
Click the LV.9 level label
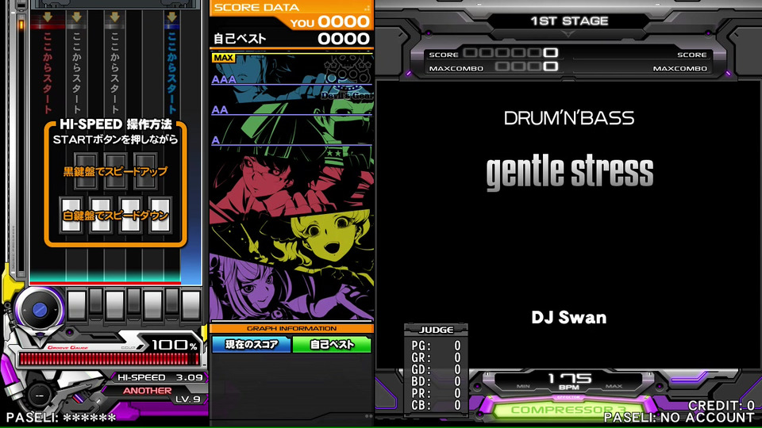click(188, 399)
